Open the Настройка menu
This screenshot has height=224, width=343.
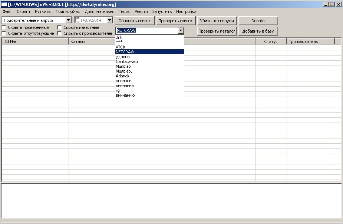(186, 11)
